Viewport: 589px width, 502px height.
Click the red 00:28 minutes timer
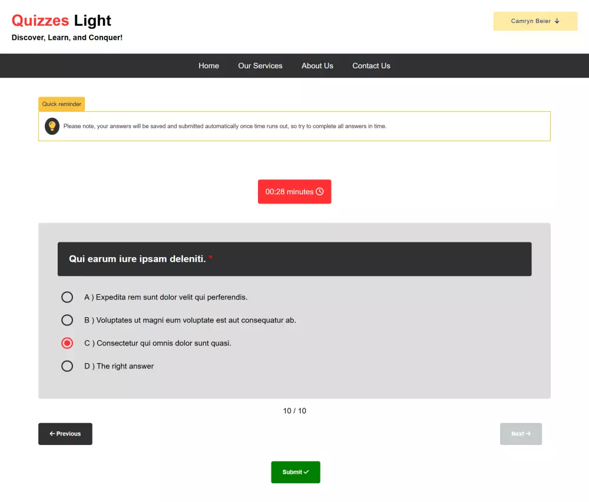tap(294, 191)
